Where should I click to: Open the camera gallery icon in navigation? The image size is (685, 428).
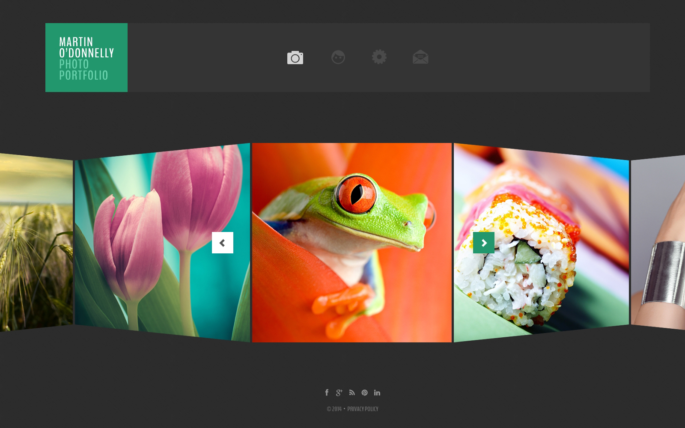point(295,57)
